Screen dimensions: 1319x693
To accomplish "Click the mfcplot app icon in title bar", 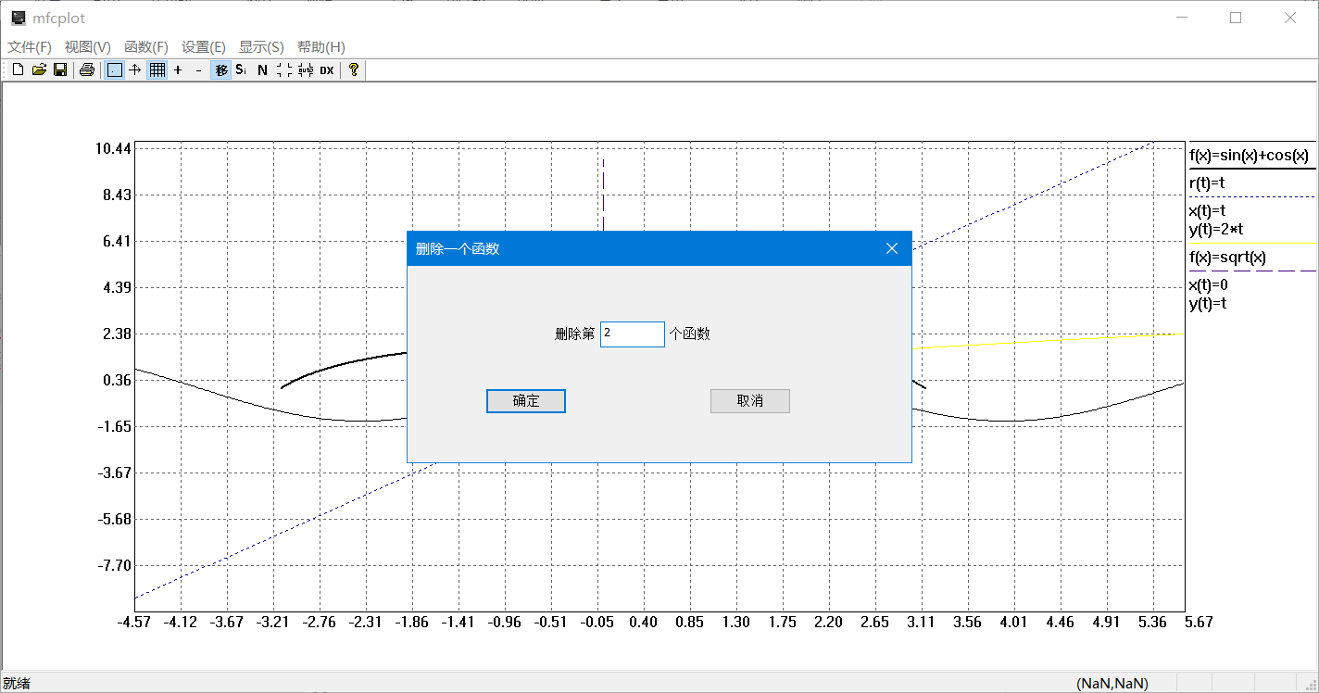I will tap(19, 18).
